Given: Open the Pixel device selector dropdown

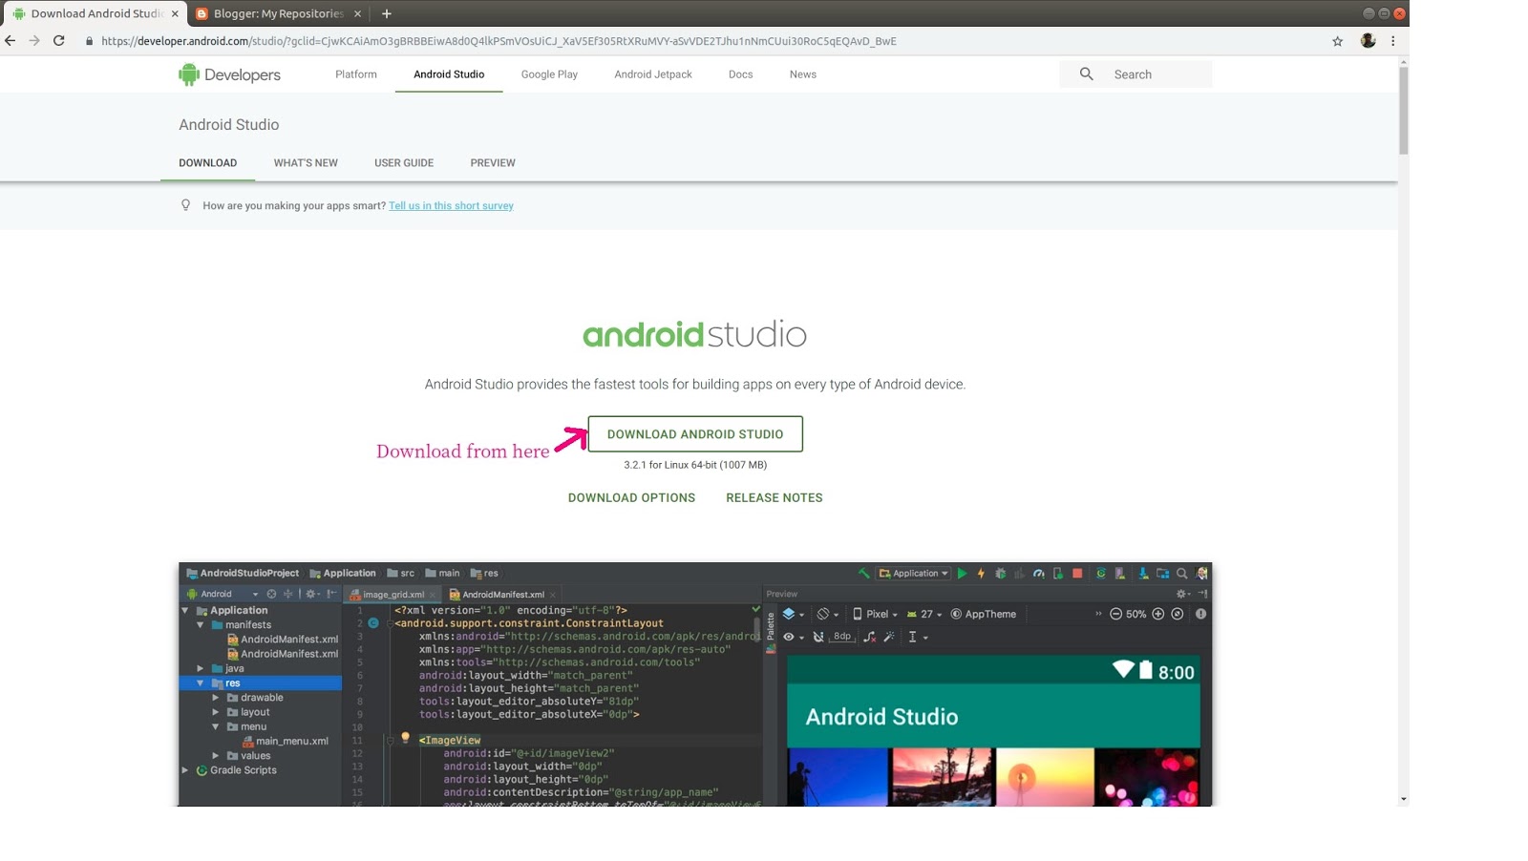Looking at the screenshot, I should point(877,614).
